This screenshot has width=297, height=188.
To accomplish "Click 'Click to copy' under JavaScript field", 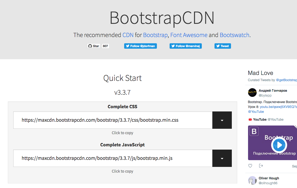I will pos(123,171).
